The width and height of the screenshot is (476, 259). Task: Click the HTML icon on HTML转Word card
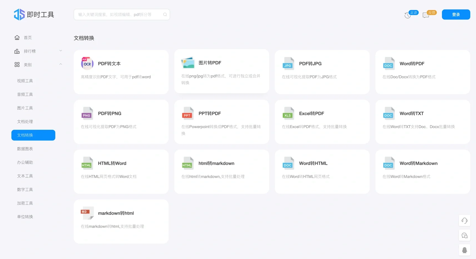pos(87,163)
